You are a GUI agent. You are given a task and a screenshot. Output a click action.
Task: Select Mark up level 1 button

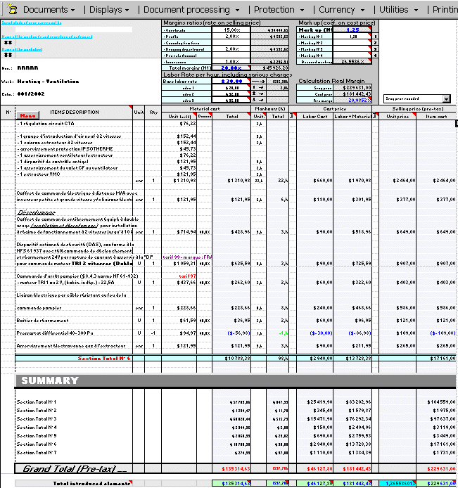click(x=376, y=37)
